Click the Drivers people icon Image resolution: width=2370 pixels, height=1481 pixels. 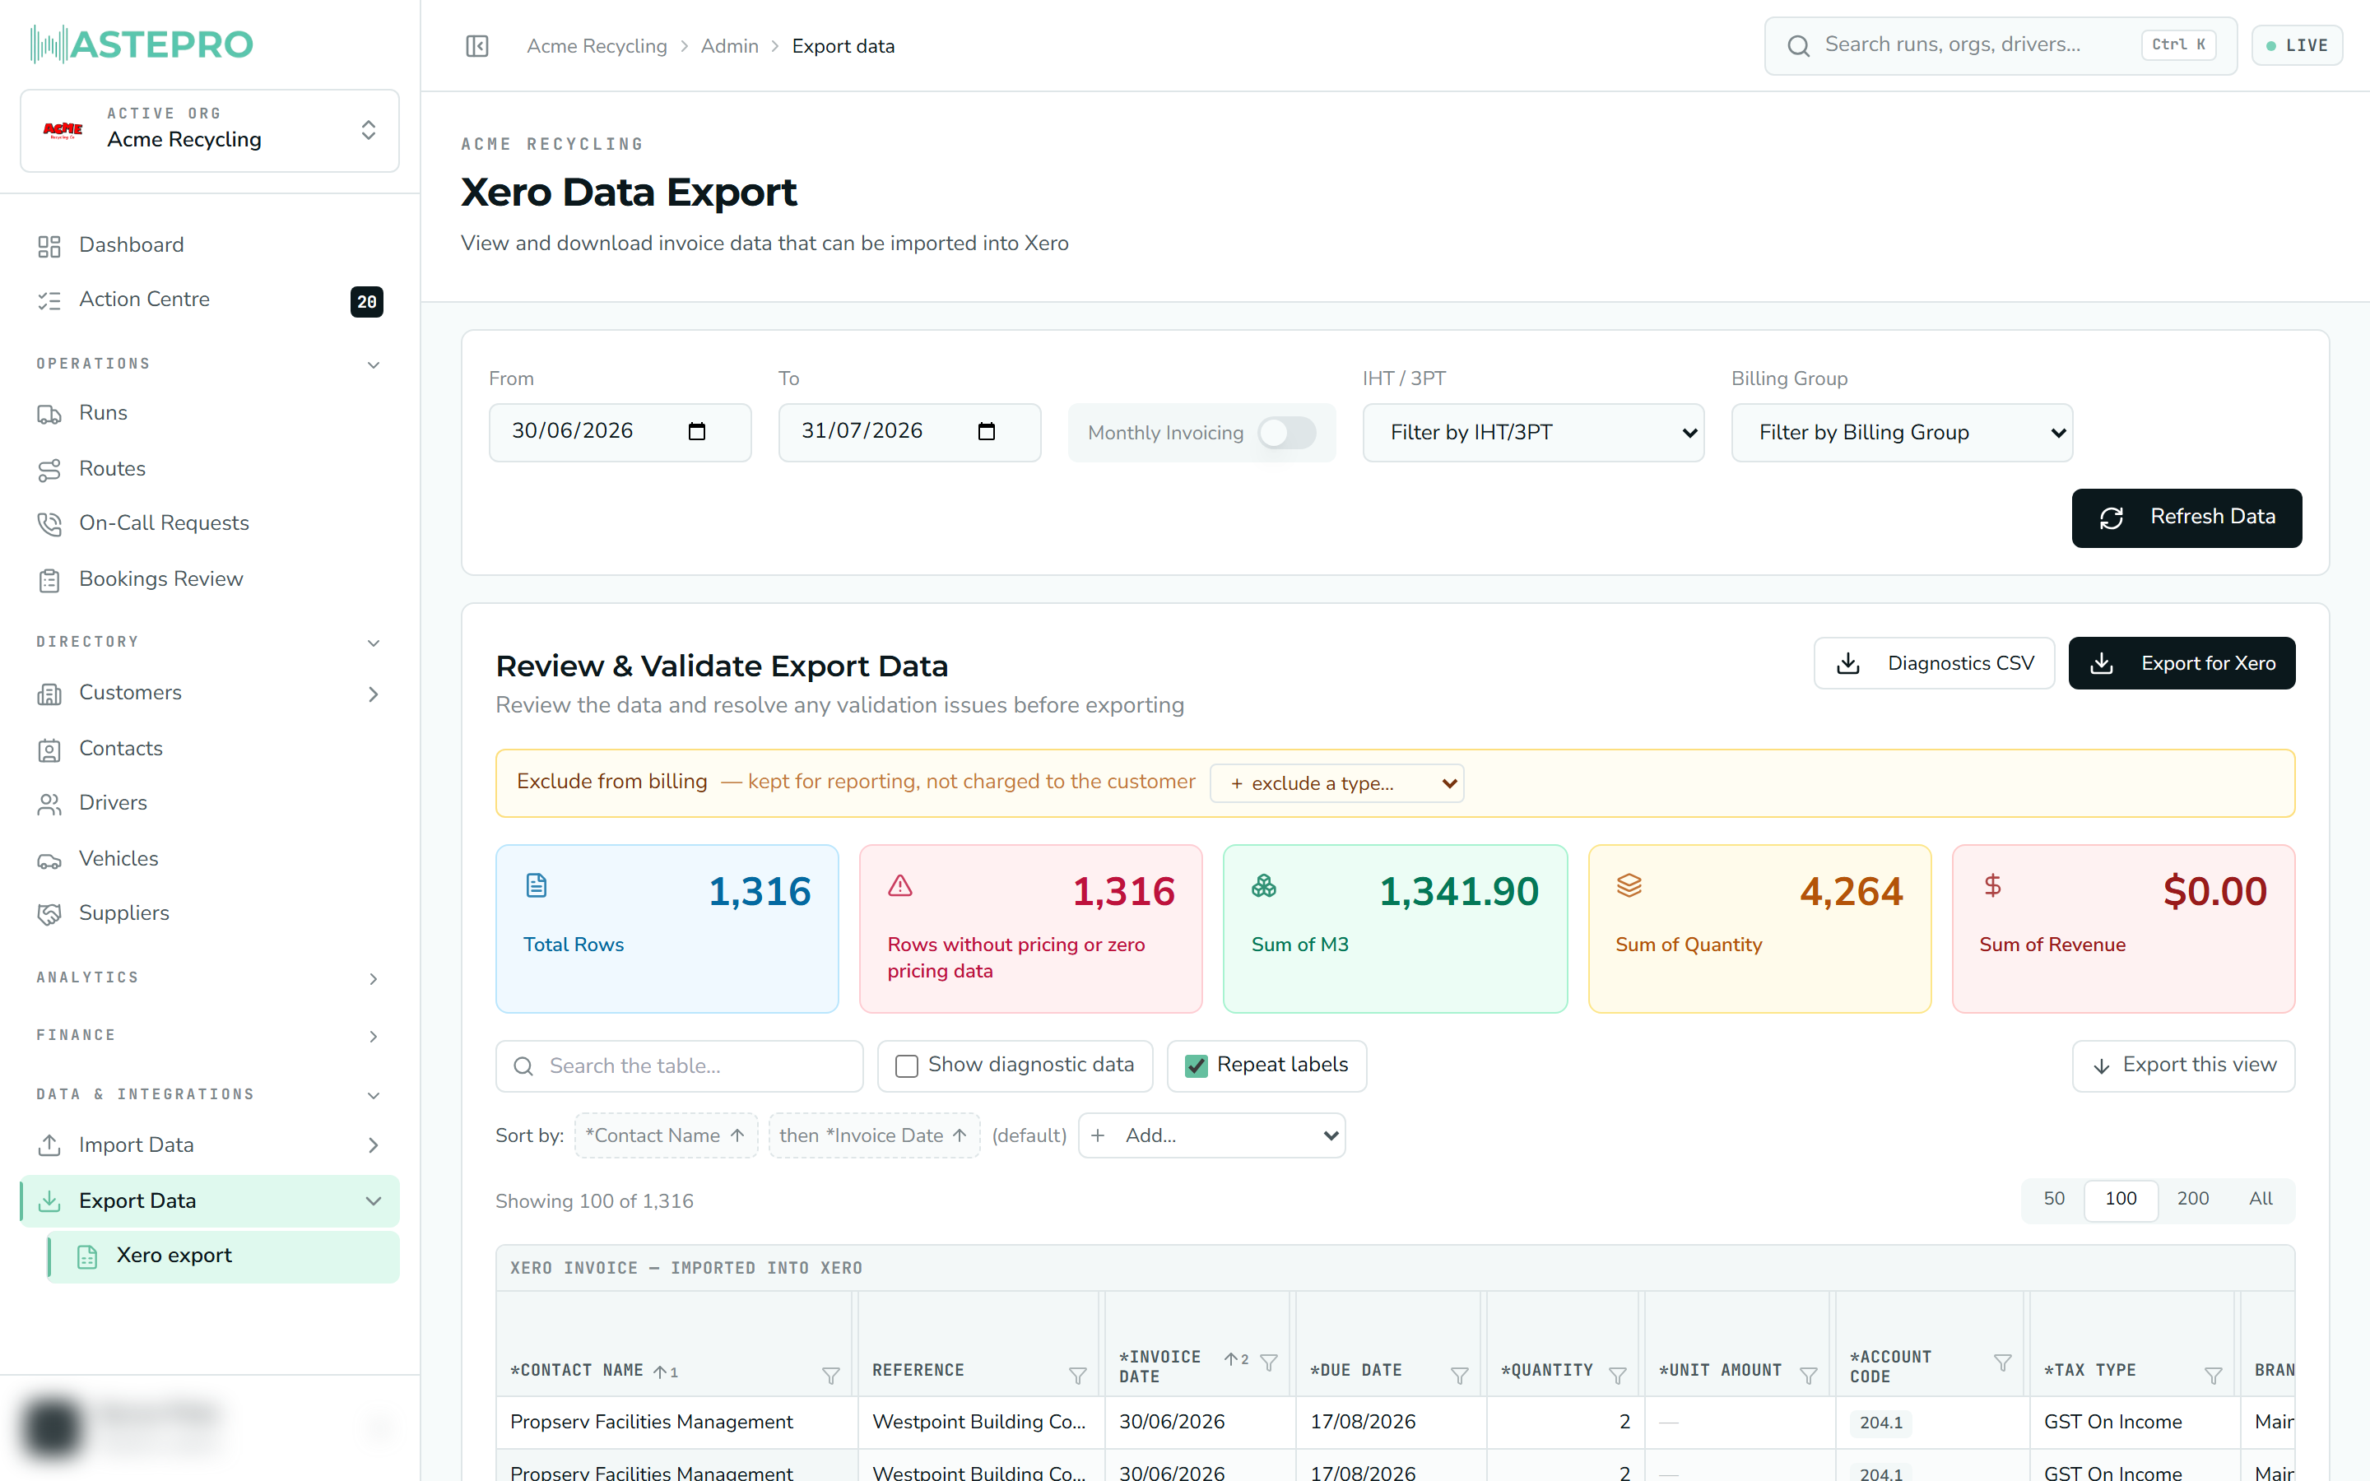point(49,804)
